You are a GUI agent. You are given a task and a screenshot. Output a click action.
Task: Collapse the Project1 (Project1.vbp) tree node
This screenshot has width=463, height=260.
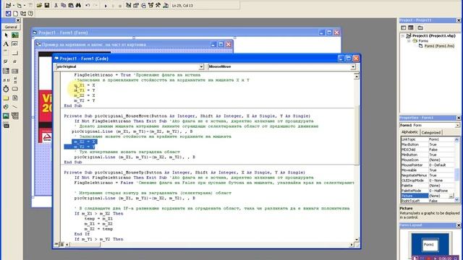(403, 35)
